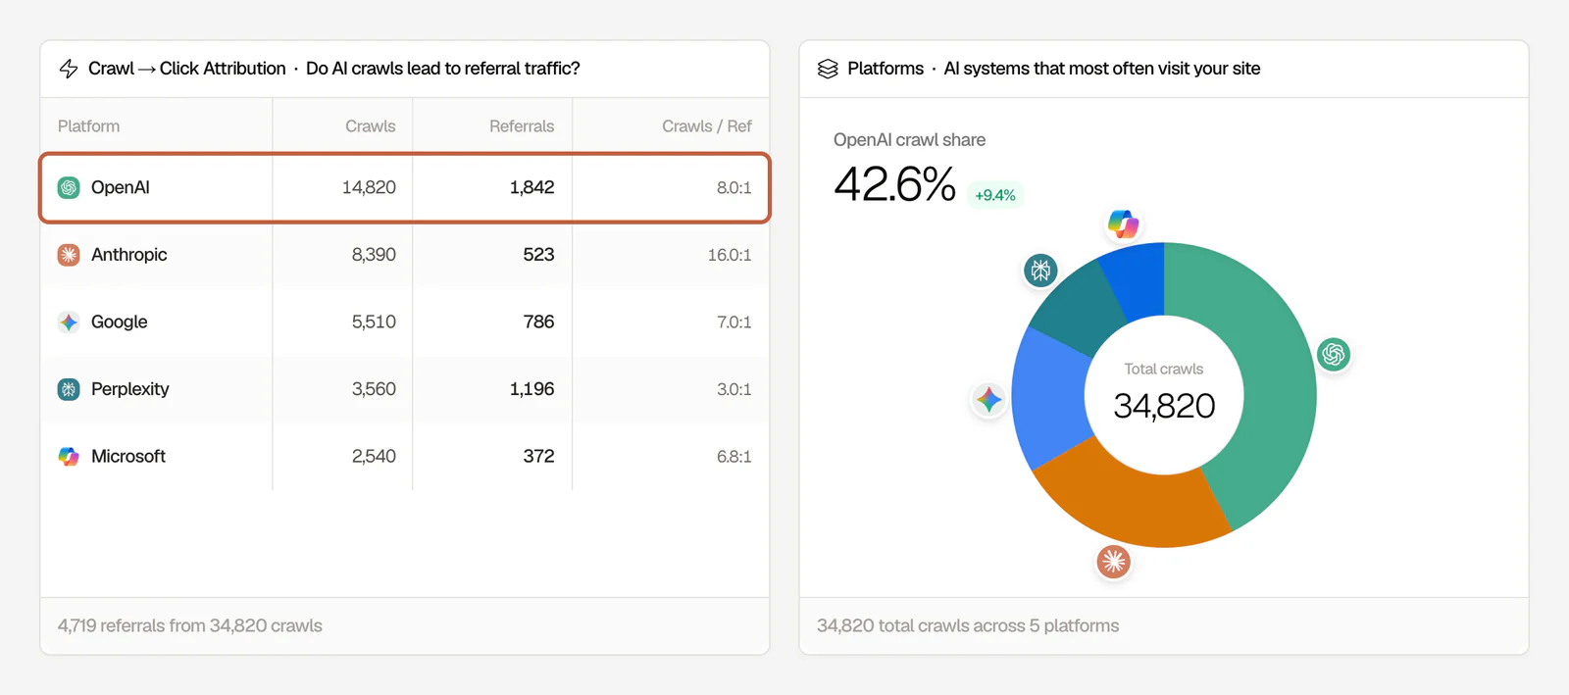Click the 6.8:1 ratio cell

pos(734,457)
